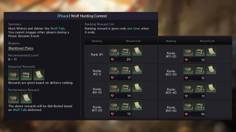Screen dimensions: 236x132
Task: Select Rank #1 scroll icon with 30
Action: (137, 51)
